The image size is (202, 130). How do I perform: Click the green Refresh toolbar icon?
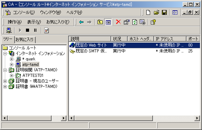pyautogui.click(x=135, y=22)
